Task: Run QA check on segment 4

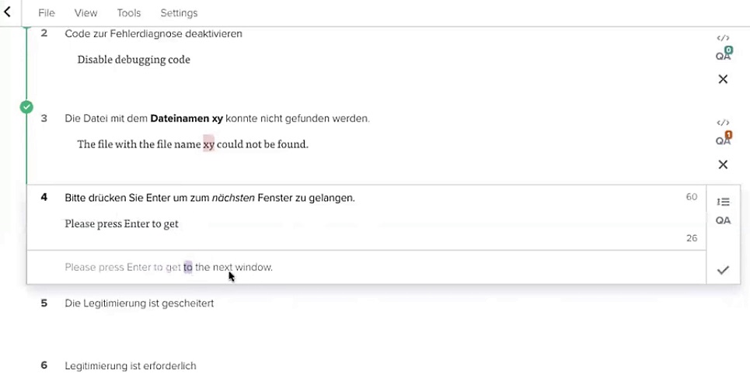Action: 723,220
